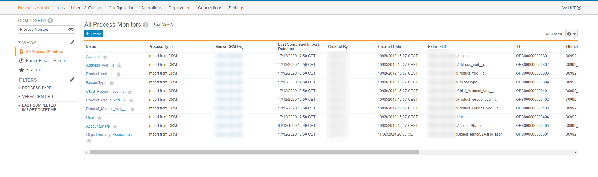The image size is (598, 177).
Task: Click the horizontal scrollbar right arrow
Action: pyautogui.click(x=575, y=152)
